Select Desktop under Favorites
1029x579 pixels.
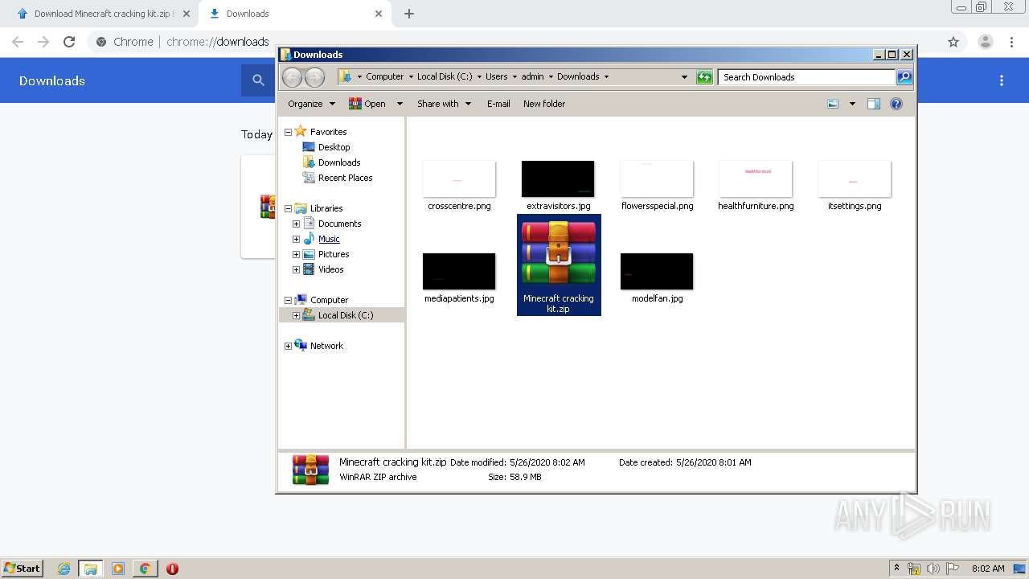[x=334, y=147]
